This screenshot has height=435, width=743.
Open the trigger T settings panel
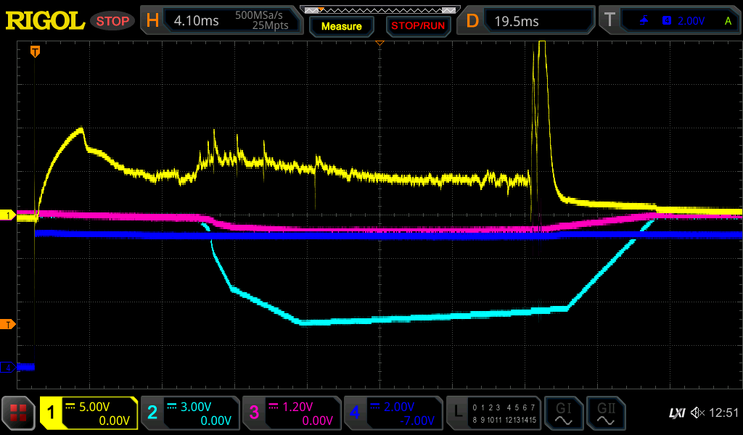coord(668,21)
